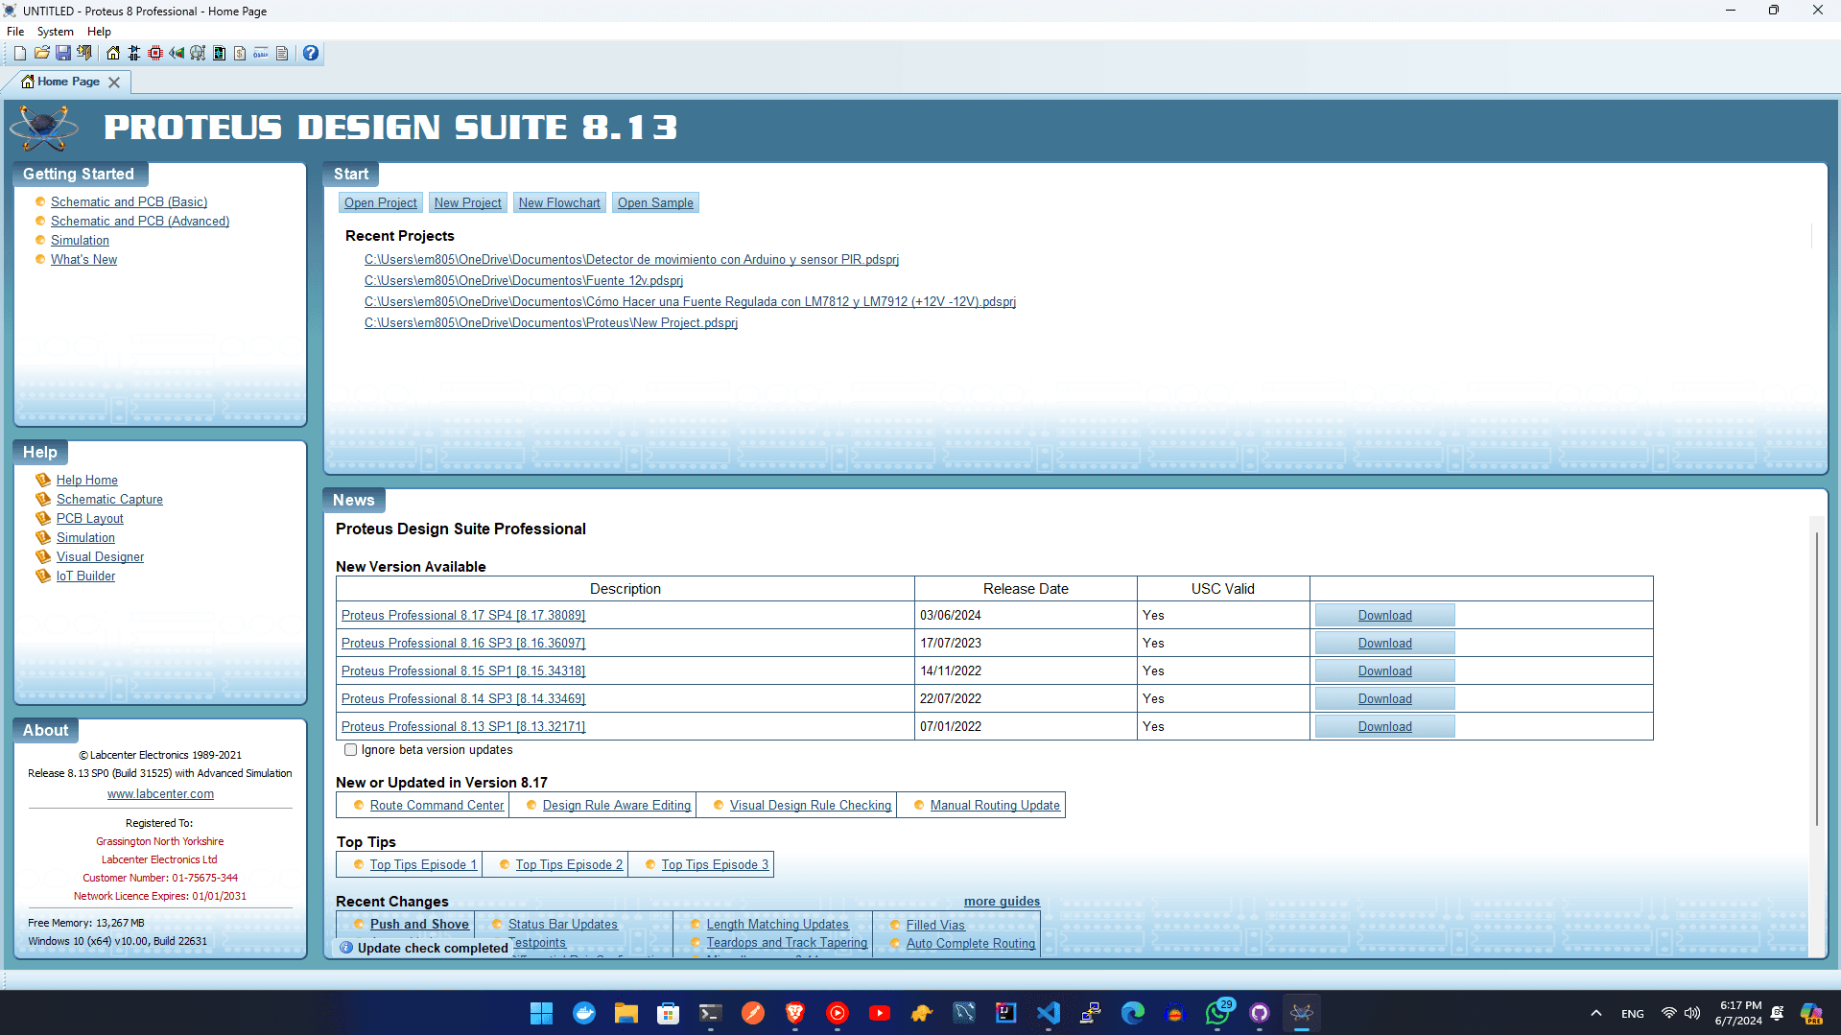Download Proteus Professional 8.17 SP4
This screenshot has height=1035, width=1841.
pyautogui.click(x=1384, y=615)
